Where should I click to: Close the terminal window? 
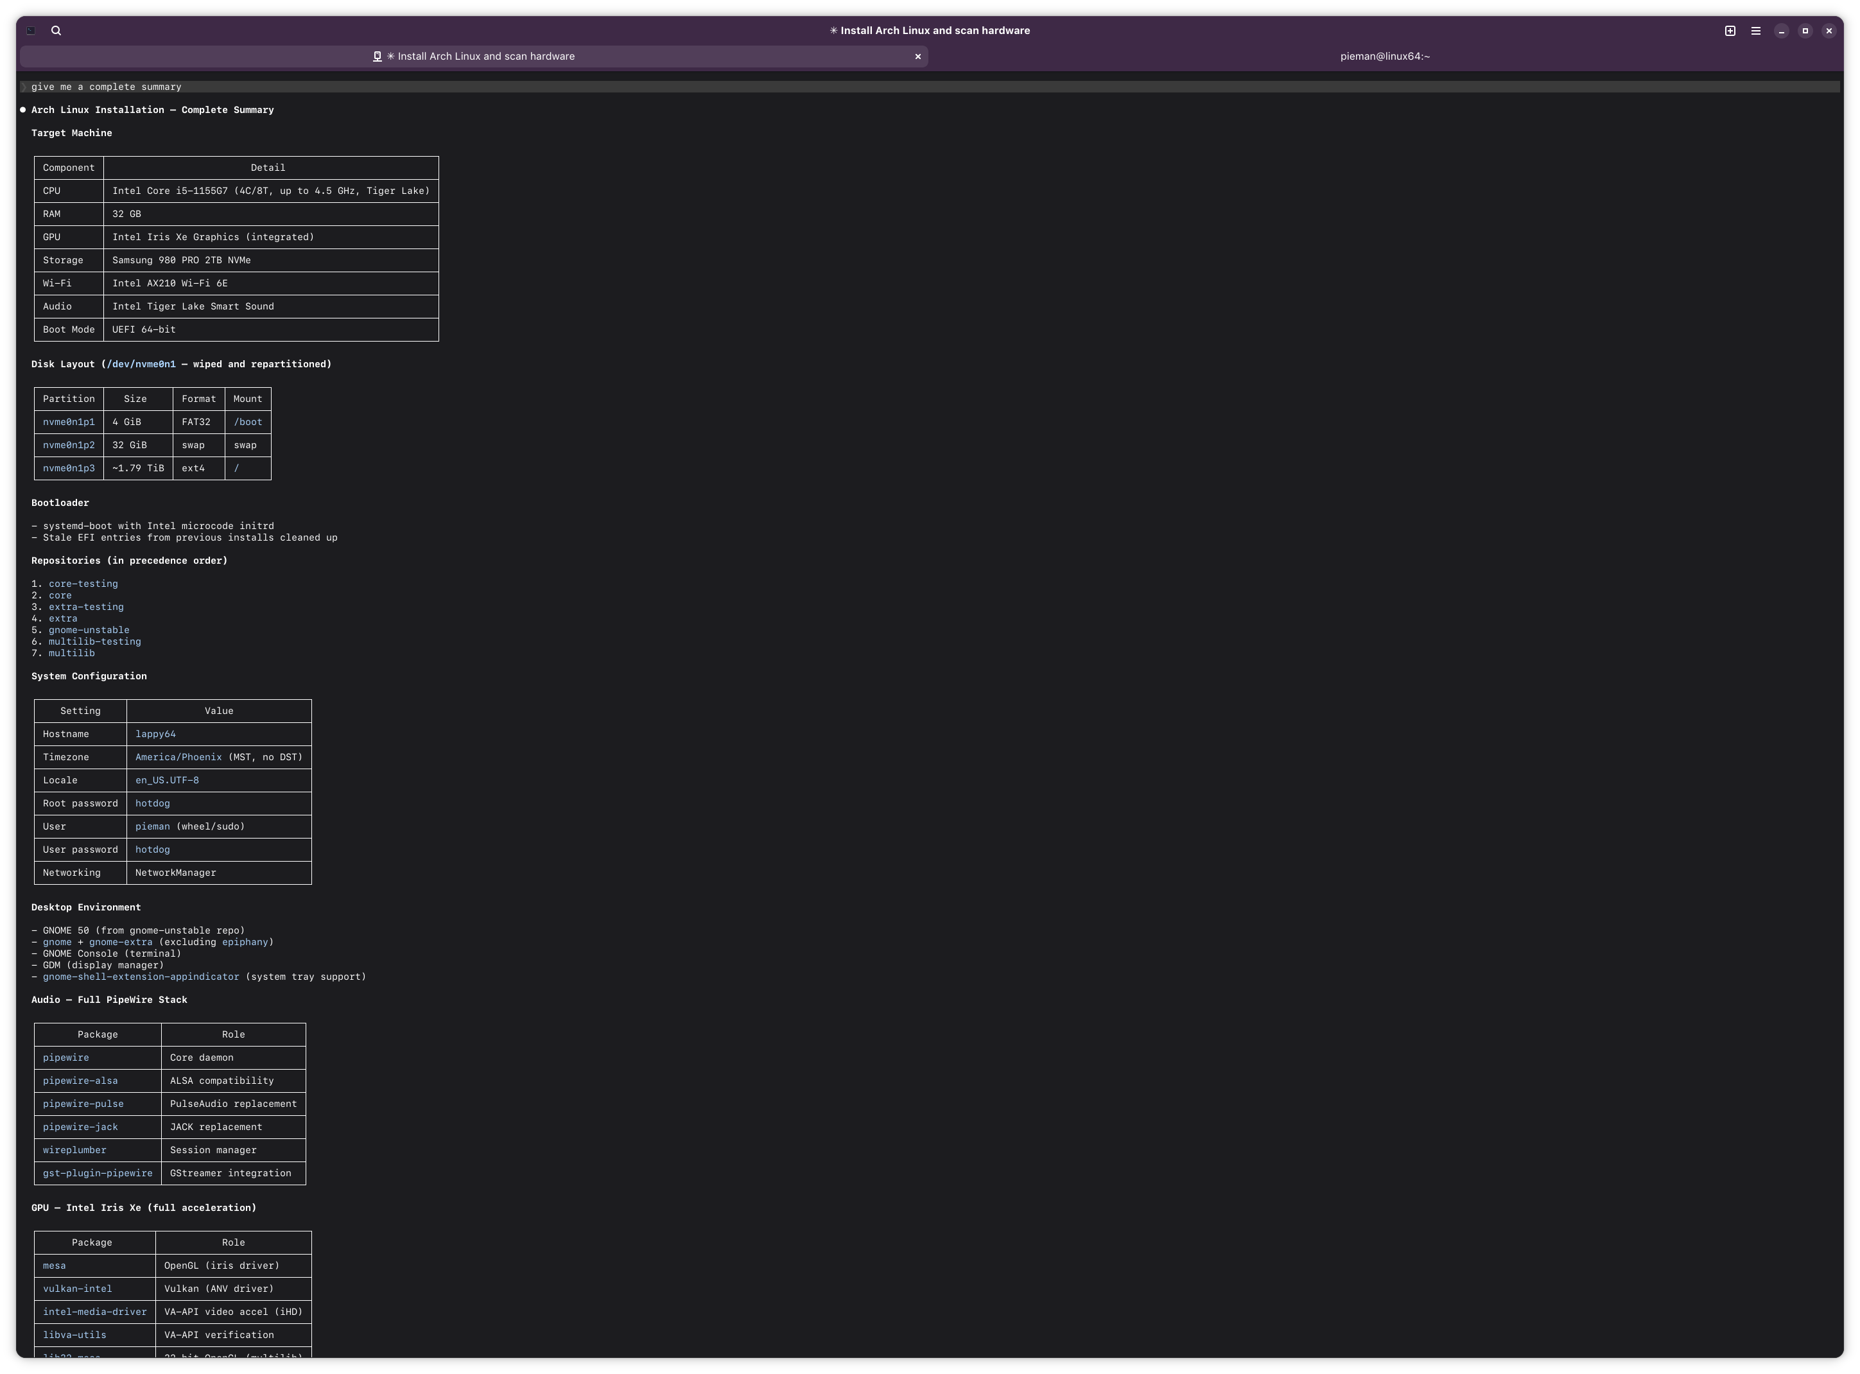1829,31
